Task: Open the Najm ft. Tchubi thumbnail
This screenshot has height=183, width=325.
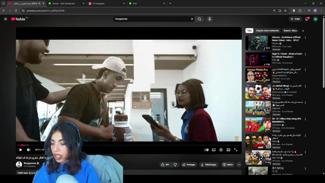Action: tap(258, 59)
